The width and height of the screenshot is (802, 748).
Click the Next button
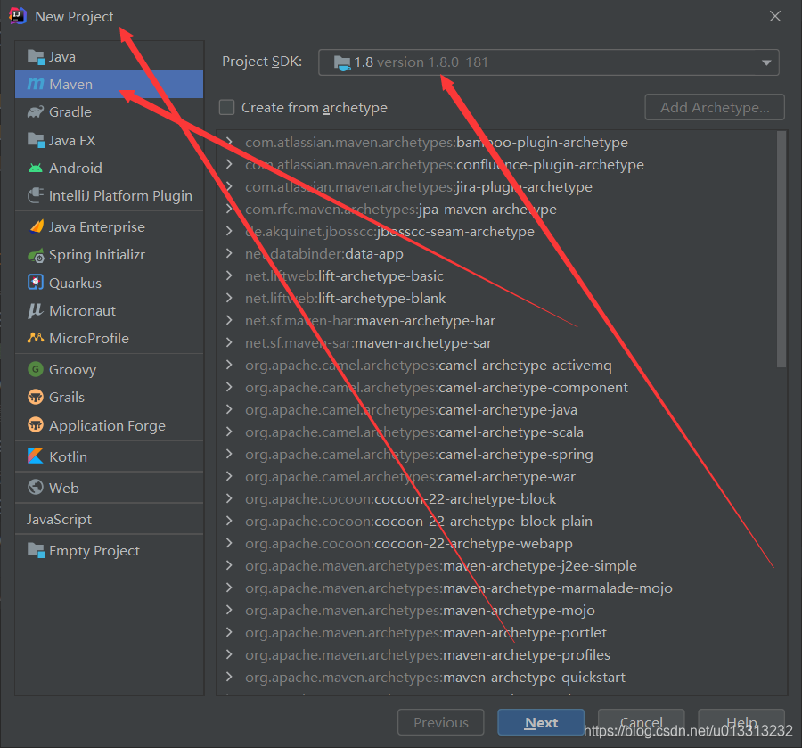pyautogui.click(x=541, y=722)
